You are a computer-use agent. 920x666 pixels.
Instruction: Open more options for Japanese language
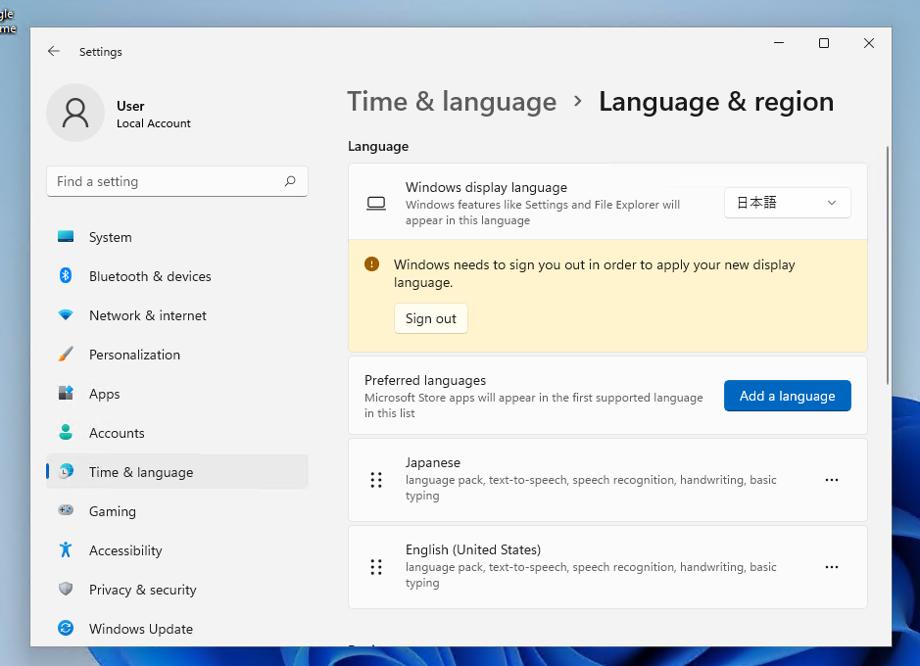832,480
